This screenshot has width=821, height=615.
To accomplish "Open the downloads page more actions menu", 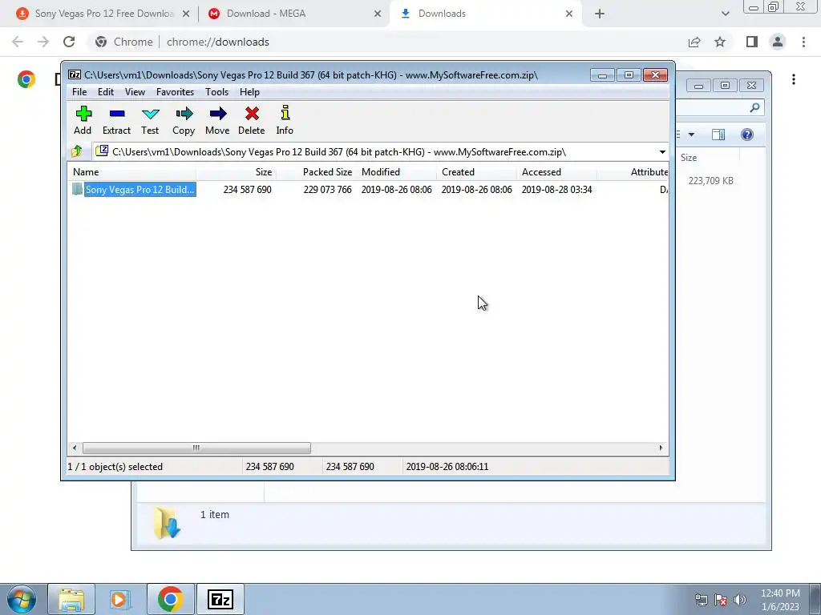I will pos(794,79).
